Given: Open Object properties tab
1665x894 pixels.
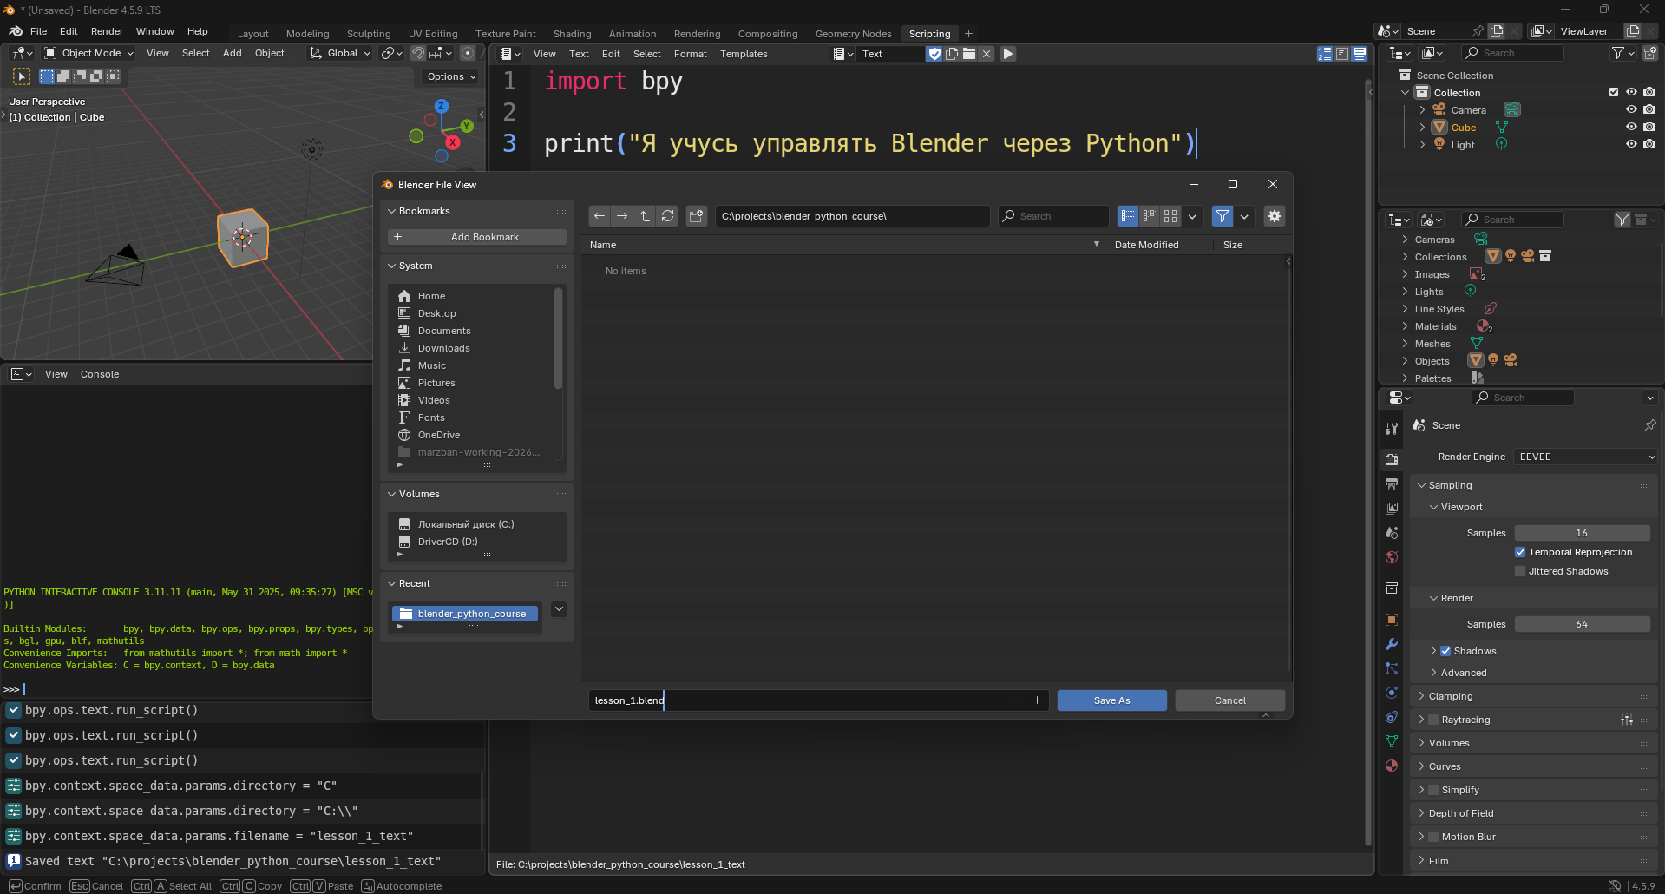Looking at the screenshot, I should [x=1392, y=620].
